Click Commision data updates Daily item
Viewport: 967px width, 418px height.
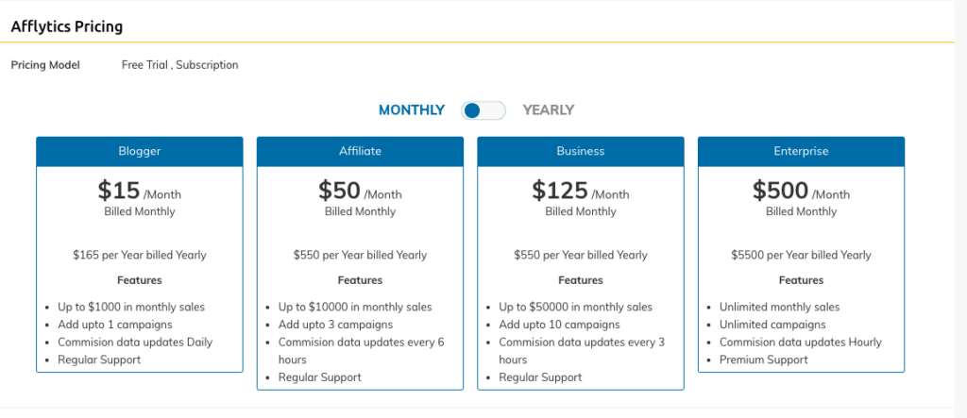coord(136,342)
